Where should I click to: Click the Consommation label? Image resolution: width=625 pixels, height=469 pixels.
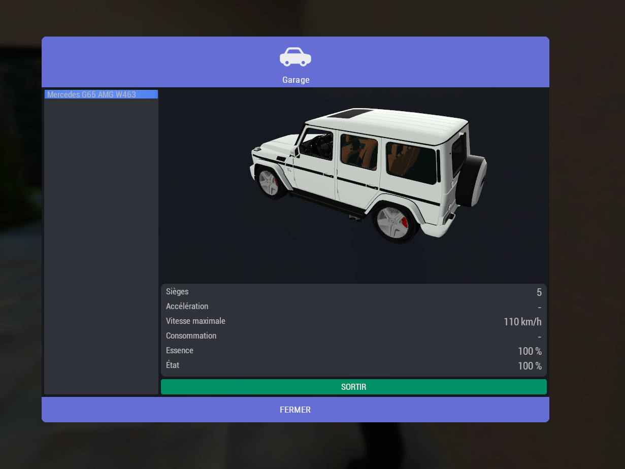pos(191,336)
